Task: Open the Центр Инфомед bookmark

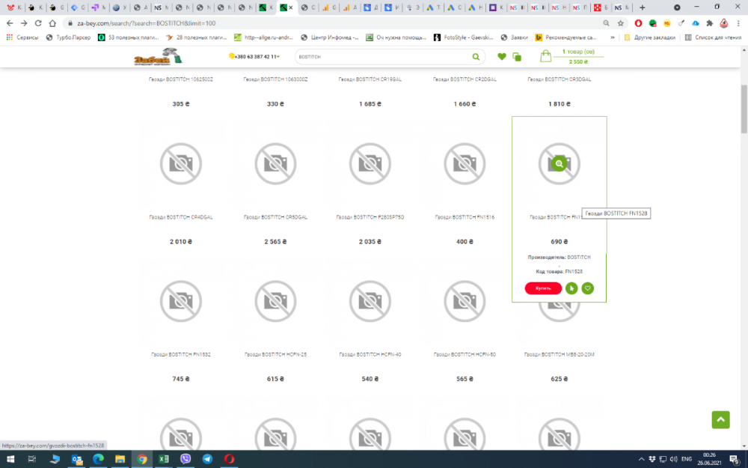Action: 330,37
